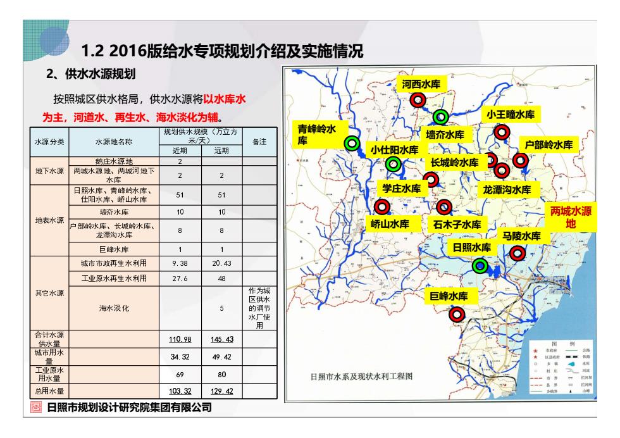
Task: Select the value 34.32 for 城市用水量
Action: click(x=180, y=357)
